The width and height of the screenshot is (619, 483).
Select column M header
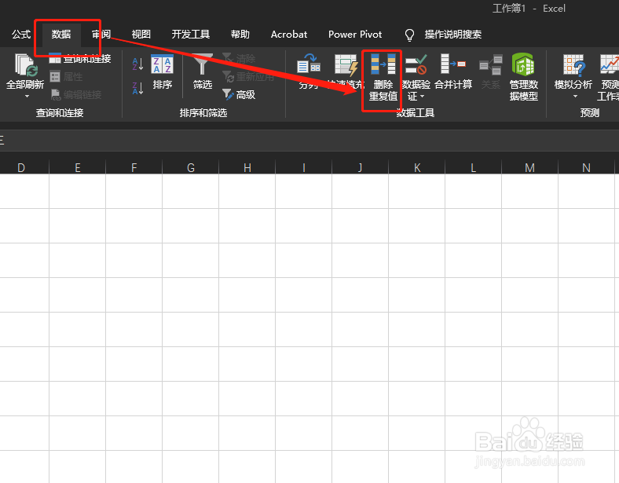coord(529,168)
